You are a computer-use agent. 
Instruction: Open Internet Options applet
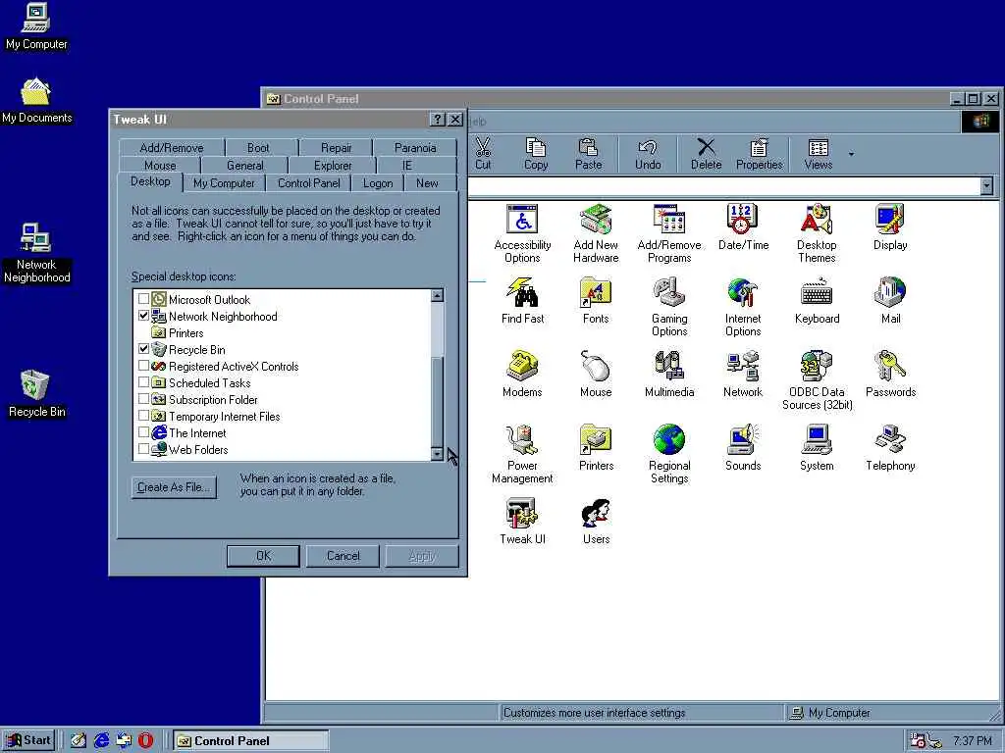click(x=743, y=307)
